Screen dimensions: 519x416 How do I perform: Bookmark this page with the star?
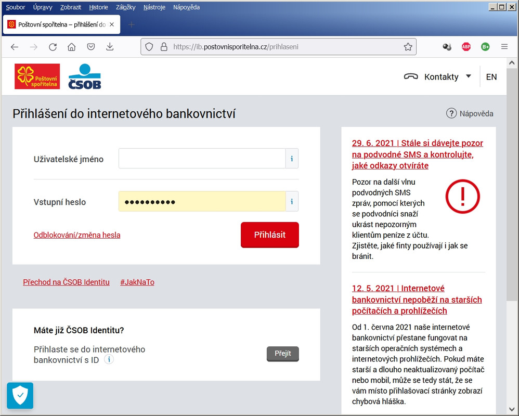pos(408,47)
